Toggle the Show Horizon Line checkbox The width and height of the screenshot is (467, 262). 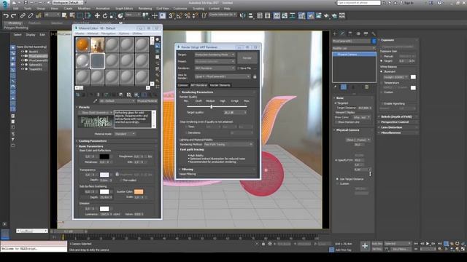click(x=336, y=122)
